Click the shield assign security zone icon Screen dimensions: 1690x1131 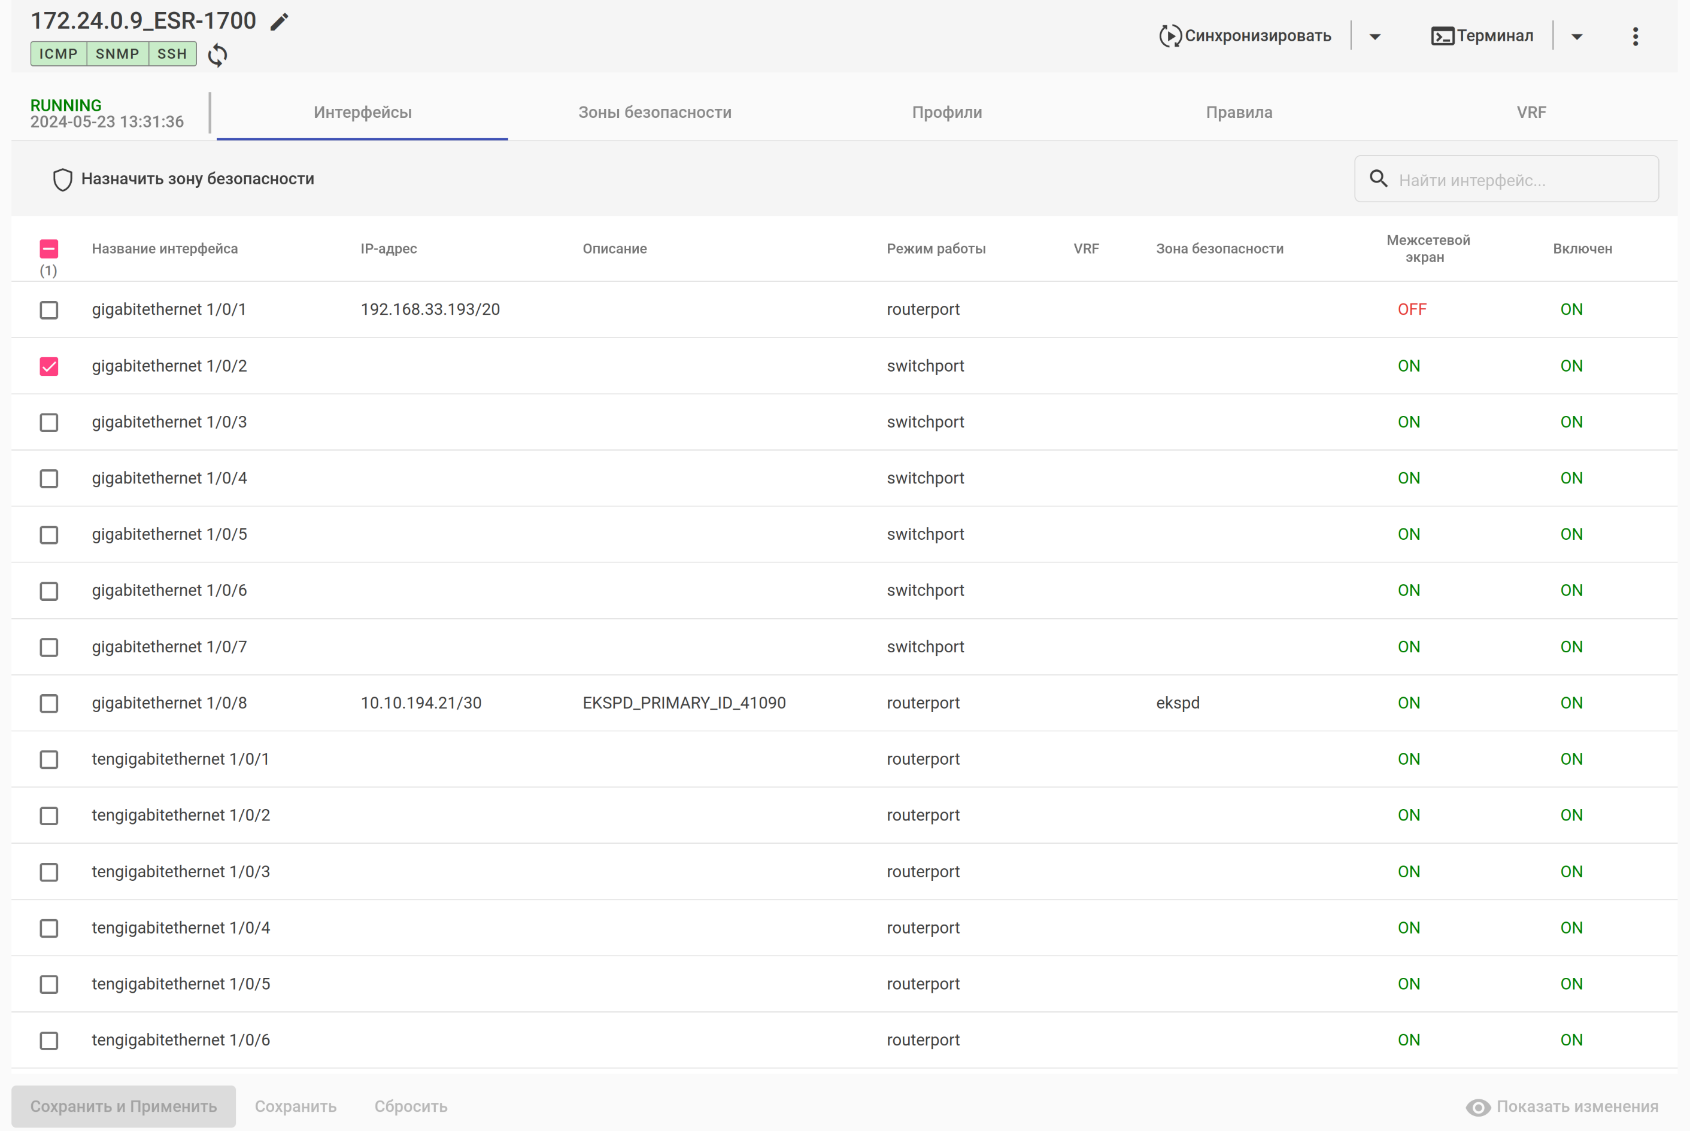coord(63,180)
